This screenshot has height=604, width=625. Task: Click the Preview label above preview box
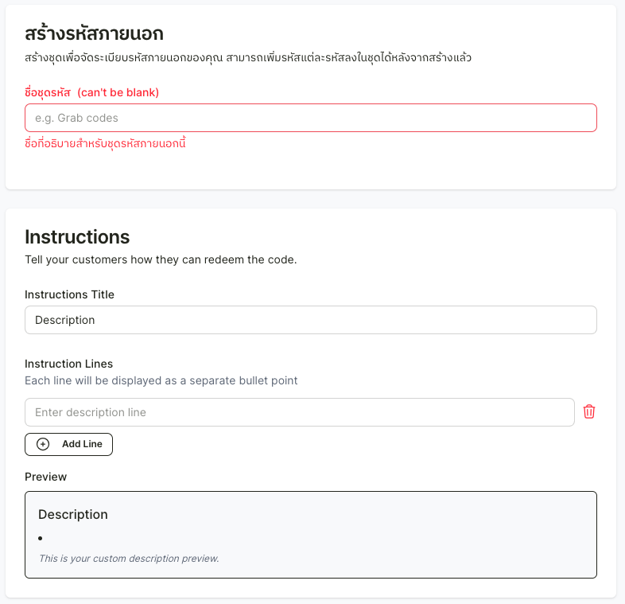pos(45,477)
